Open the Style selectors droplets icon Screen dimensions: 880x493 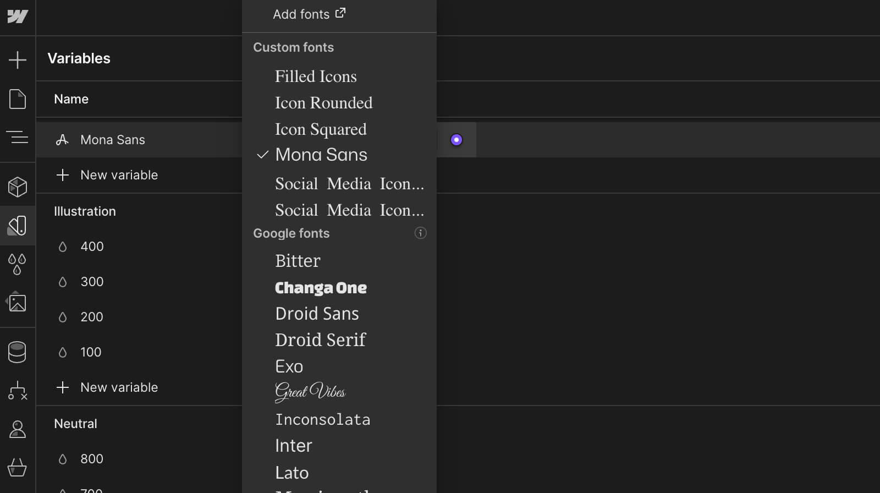(x=18, y=264)
